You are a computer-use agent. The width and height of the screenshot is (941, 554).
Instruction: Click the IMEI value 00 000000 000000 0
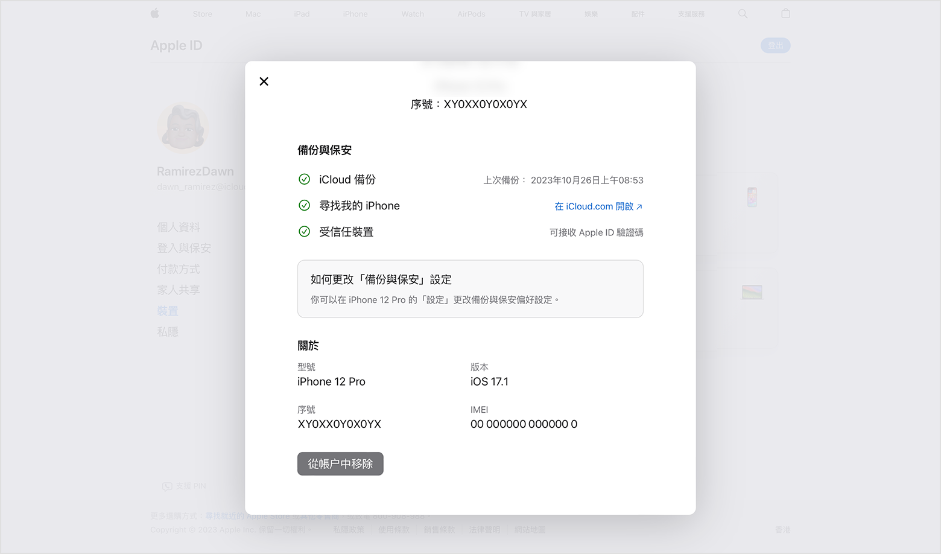[x=524, y=424]
